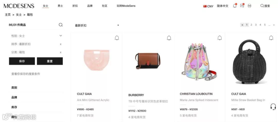Screen dimensions: 278x122
Task: Click search icon next to 86,131 件商品
Action: coord(61,25)
